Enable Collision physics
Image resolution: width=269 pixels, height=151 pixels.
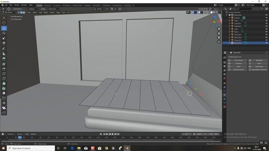click(x=237, y=63)
